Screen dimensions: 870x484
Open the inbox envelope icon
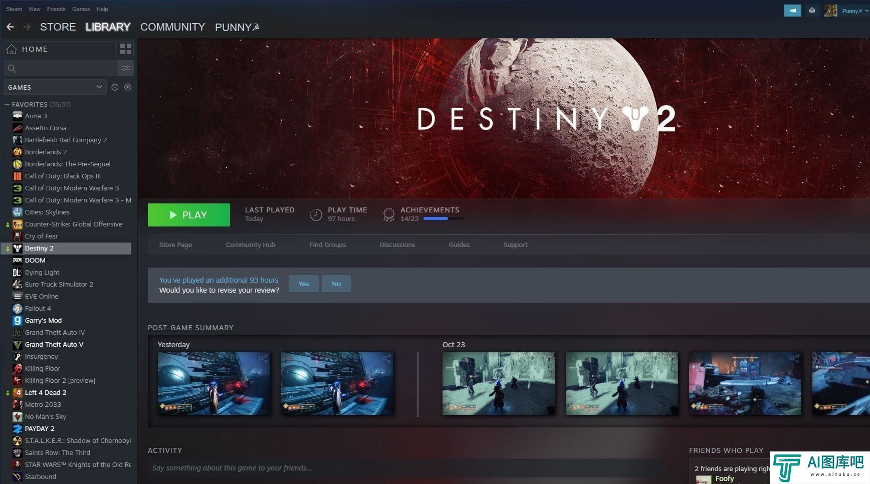pyautogui.click(x=812, y=11)
